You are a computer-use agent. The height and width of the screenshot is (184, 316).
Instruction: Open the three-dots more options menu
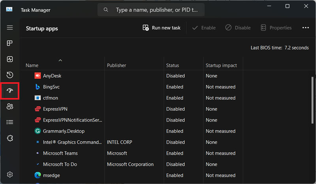(305, 28)
